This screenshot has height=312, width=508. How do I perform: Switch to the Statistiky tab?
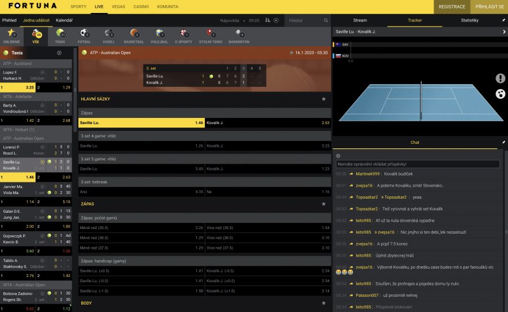(x=470, y=20)
